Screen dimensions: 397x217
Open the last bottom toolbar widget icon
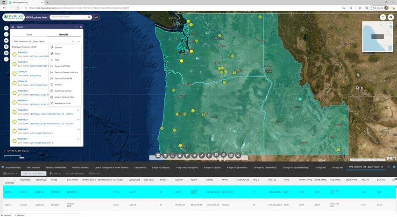coord(238,155)
